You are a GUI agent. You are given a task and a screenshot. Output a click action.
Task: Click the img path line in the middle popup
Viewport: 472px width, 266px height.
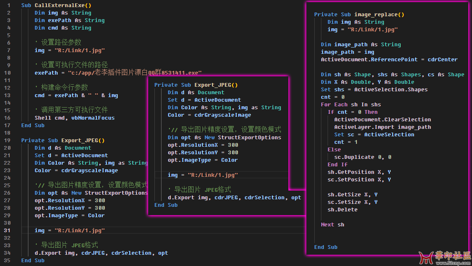click(203, 175)
